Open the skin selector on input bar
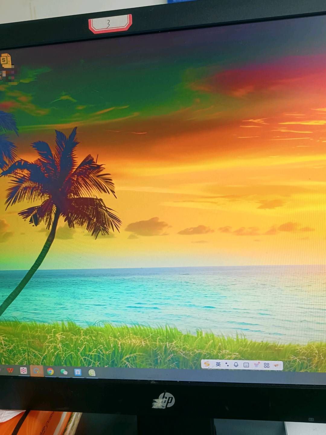The width and height of the screenshot is (326, 435). [x=257, y=365]
